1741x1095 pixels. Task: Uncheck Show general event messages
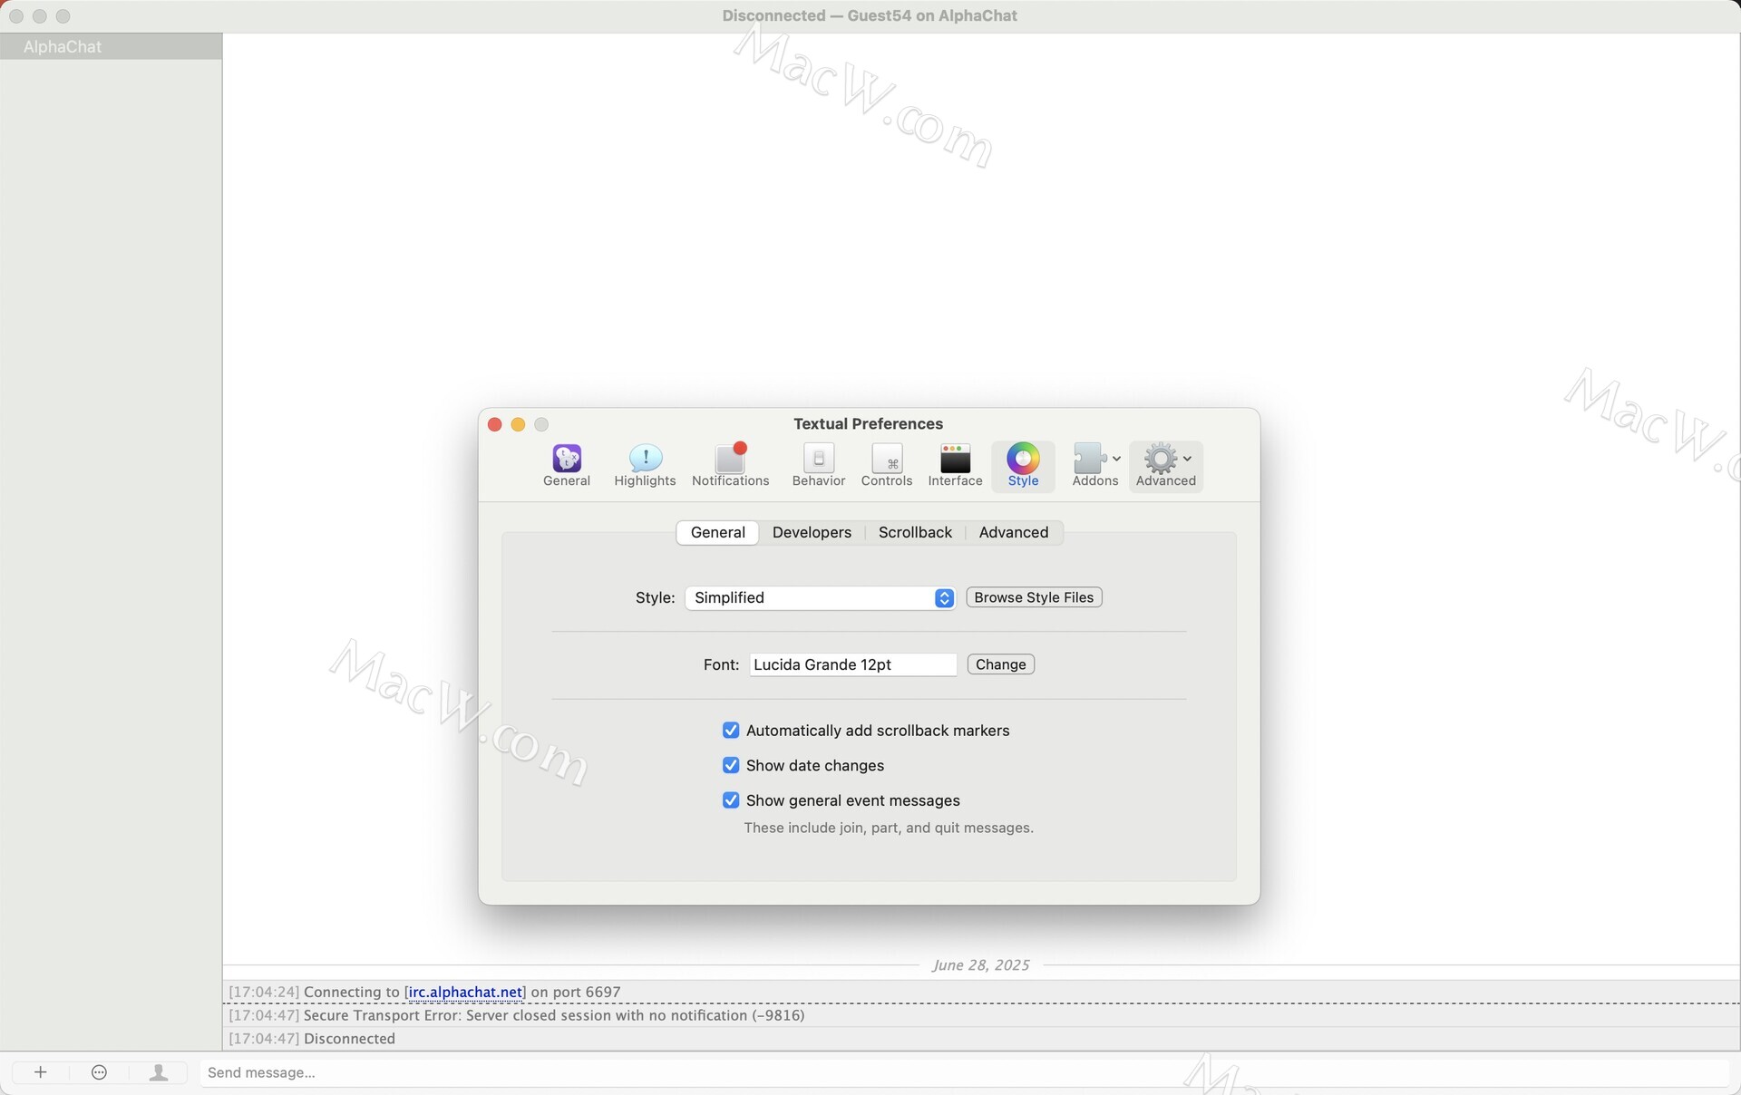click(731, 800)
